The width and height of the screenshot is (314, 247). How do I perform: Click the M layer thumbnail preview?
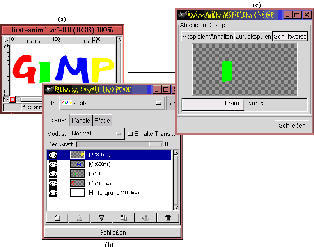coord(78,164)
